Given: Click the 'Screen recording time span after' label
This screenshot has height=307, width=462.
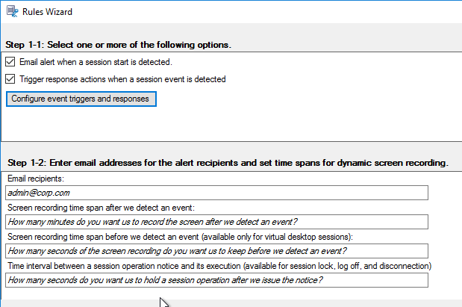Looking at the screenshot, I should click(101, 208).
